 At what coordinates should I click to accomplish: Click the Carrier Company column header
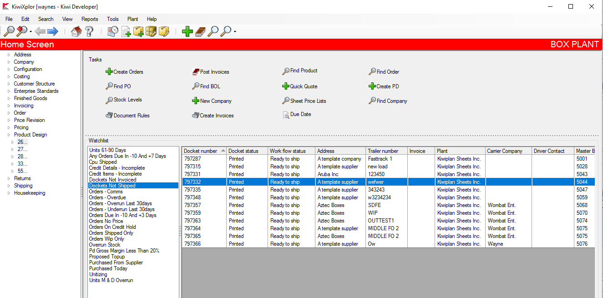(508, 151)
